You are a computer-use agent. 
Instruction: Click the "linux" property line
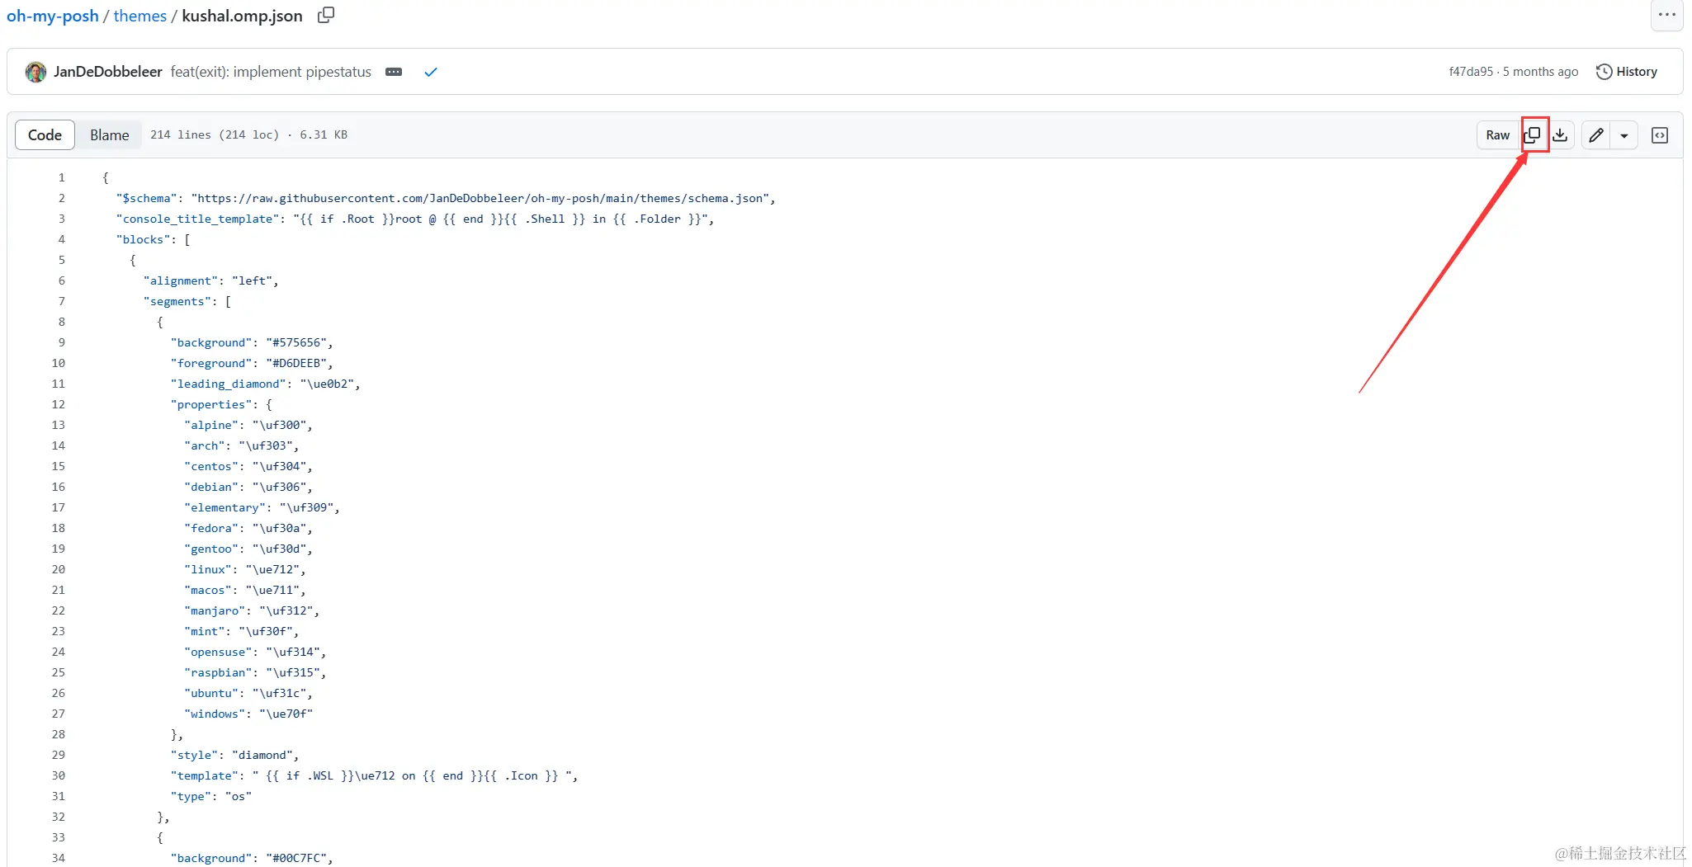coord(245,569)
